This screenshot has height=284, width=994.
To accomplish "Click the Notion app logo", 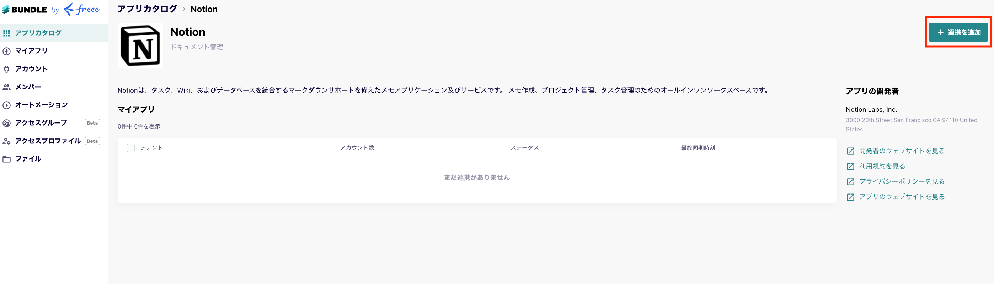I will [x=140, y=45].
